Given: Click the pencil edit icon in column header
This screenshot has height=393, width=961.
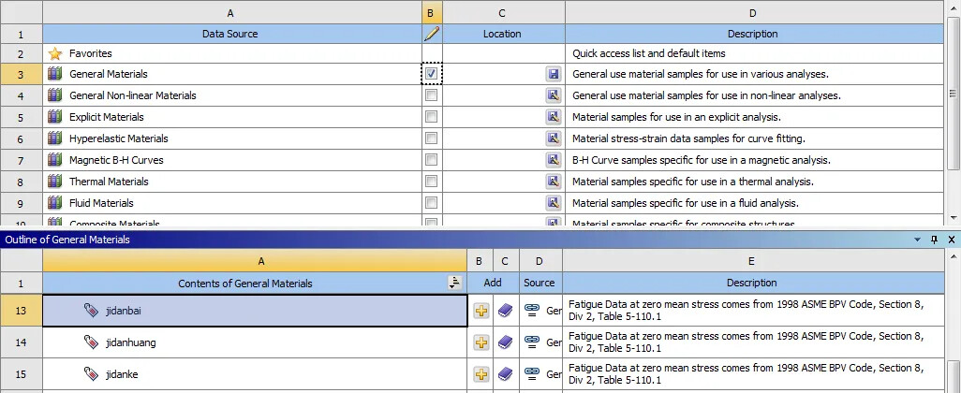Looking at the screenshot, I should [431, 34].
